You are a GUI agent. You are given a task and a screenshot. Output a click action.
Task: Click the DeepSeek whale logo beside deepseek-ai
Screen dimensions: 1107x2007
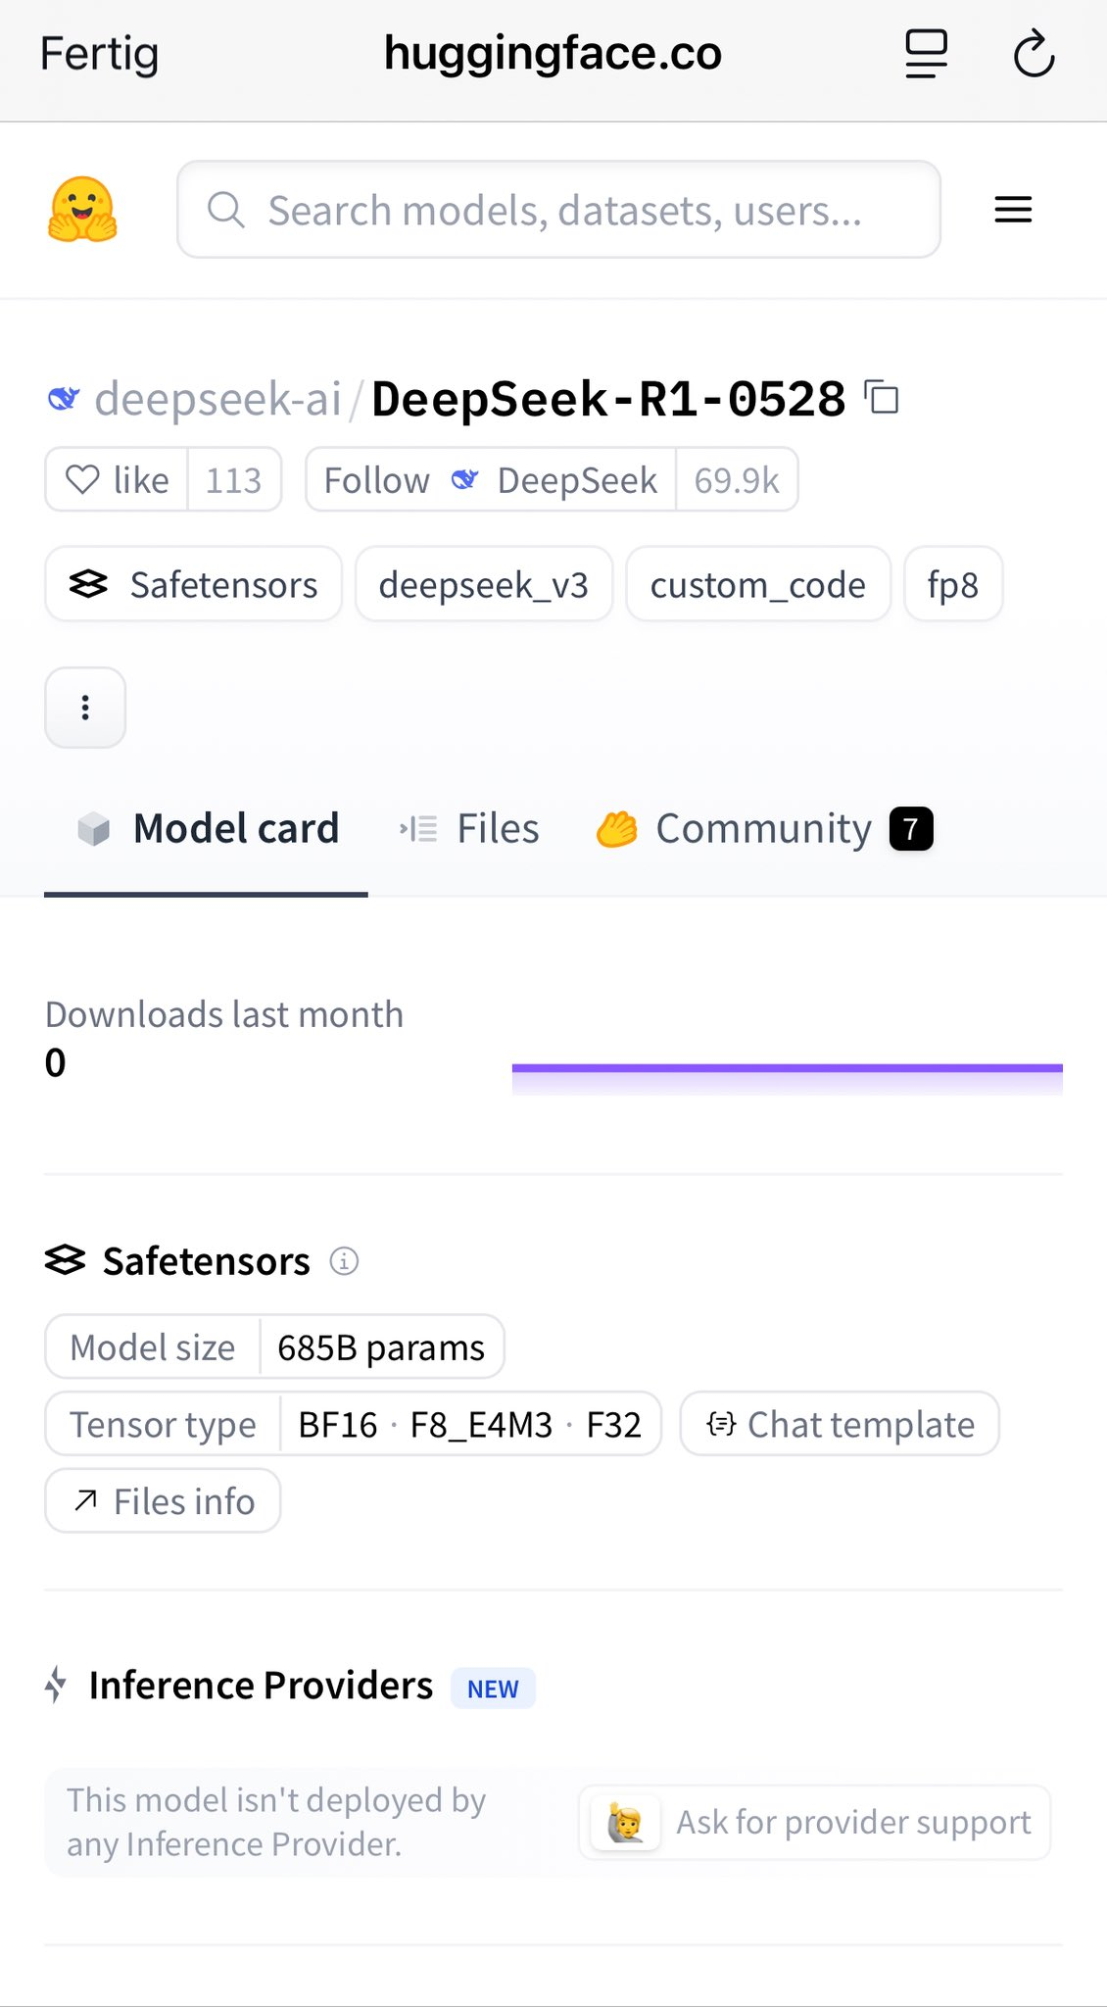[64, 399]
